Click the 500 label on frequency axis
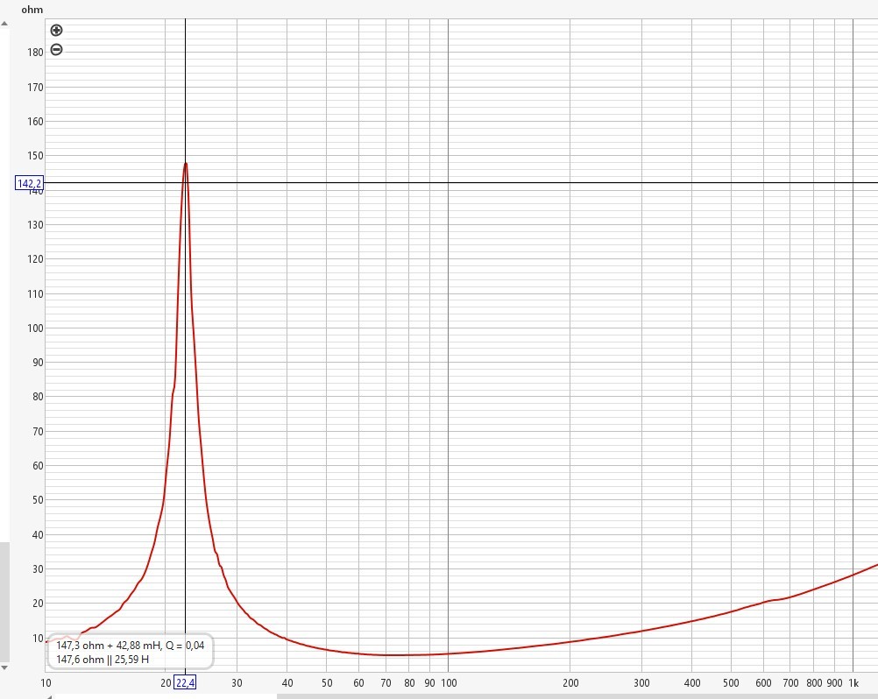 click(731, 683)
